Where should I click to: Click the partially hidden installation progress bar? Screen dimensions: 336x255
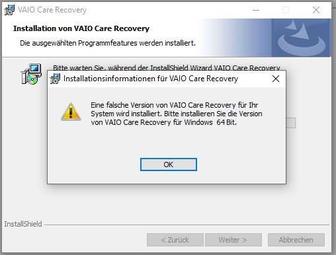[291, 123]
